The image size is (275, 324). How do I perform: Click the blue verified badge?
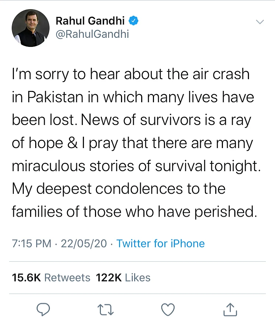(x=133, y=21)
